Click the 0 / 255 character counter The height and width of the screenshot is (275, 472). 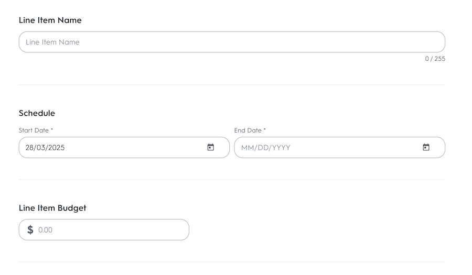(435, 59)
